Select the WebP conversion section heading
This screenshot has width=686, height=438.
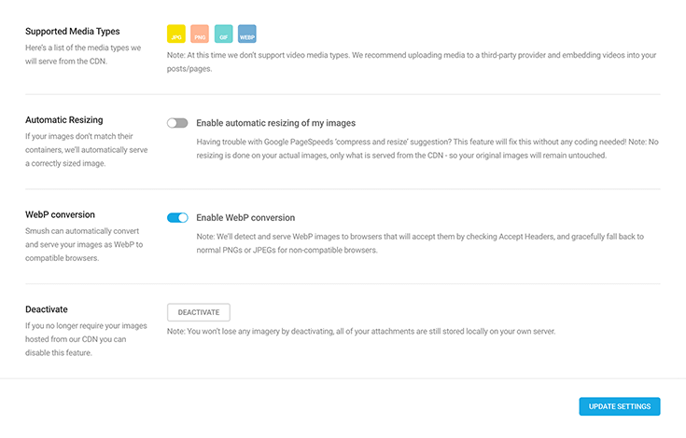60,214
